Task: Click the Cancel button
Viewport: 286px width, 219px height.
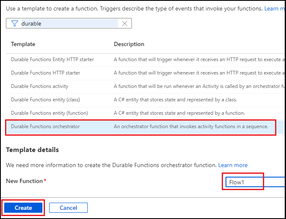Action: pyautogui.click(x=68, y=208)
